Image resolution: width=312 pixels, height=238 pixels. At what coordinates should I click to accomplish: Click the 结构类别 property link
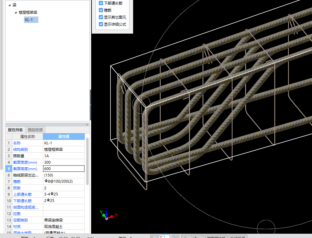click(21, 149)
